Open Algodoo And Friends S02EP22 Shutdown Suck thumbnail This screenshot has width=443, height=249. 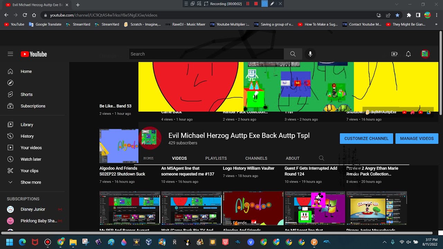click(x=119, y=146)
